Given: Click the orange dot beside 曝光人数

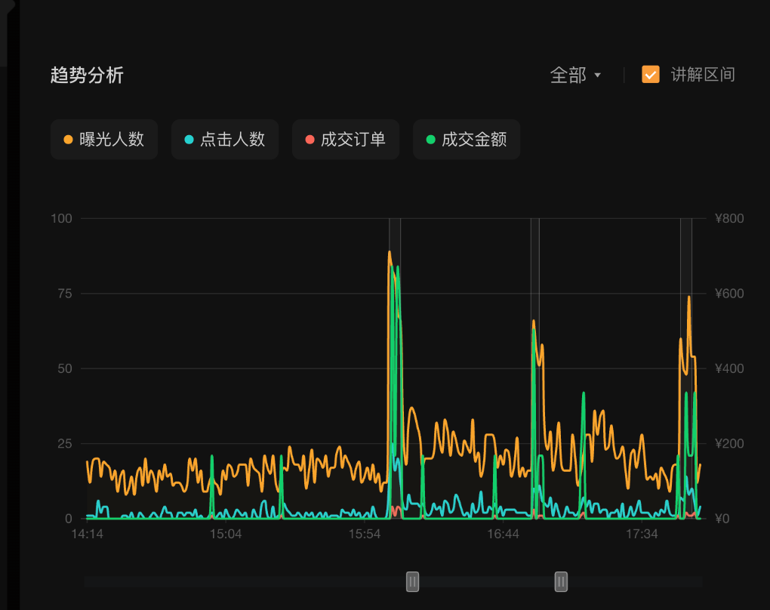Looking at the screenshot, I should 69,140.
